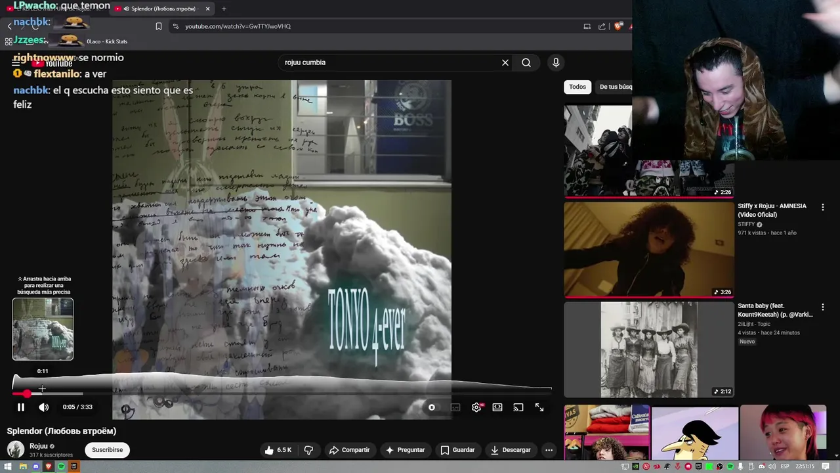Image resolution: width=840 pixels, height=473 pixels.
Task: Switch to the Splendor browser tab
Action: point(163,9)
